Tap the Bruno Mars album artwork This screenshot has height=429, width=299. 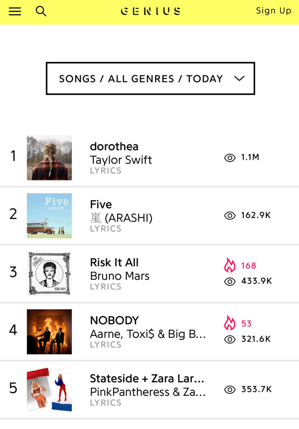[49, 273]
